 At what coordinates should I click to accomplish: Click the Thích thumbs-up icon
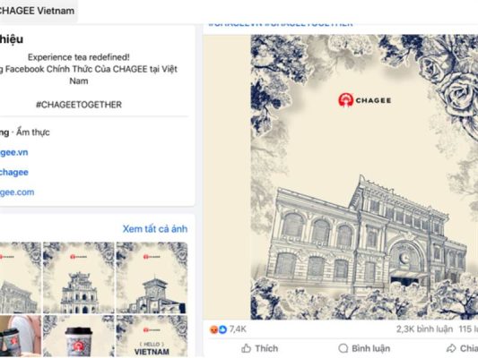click(x=246, y=348)
